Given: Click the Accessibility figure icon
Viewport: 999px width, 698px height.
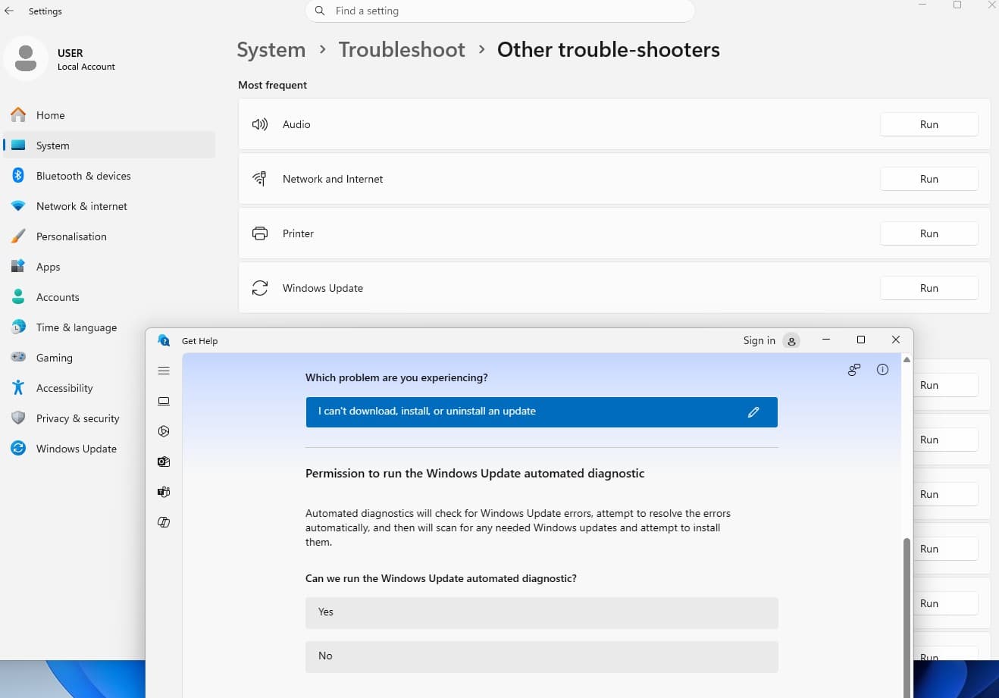Looking at the screenshot, I should coord(18,388).
